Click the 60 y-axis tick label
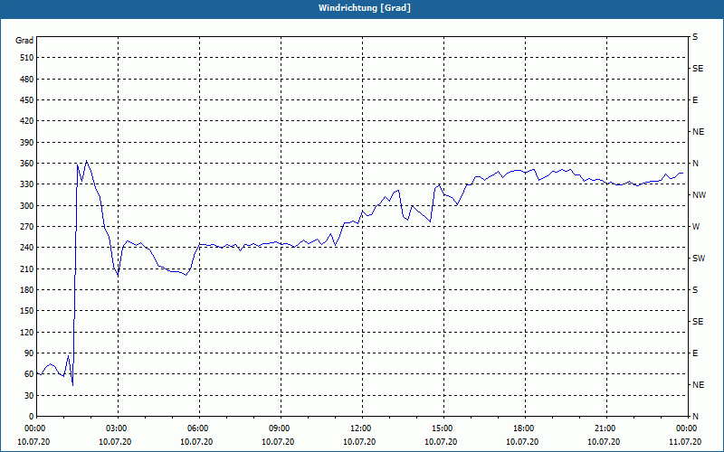The image size is (724, 452). (x=29, y=374)
